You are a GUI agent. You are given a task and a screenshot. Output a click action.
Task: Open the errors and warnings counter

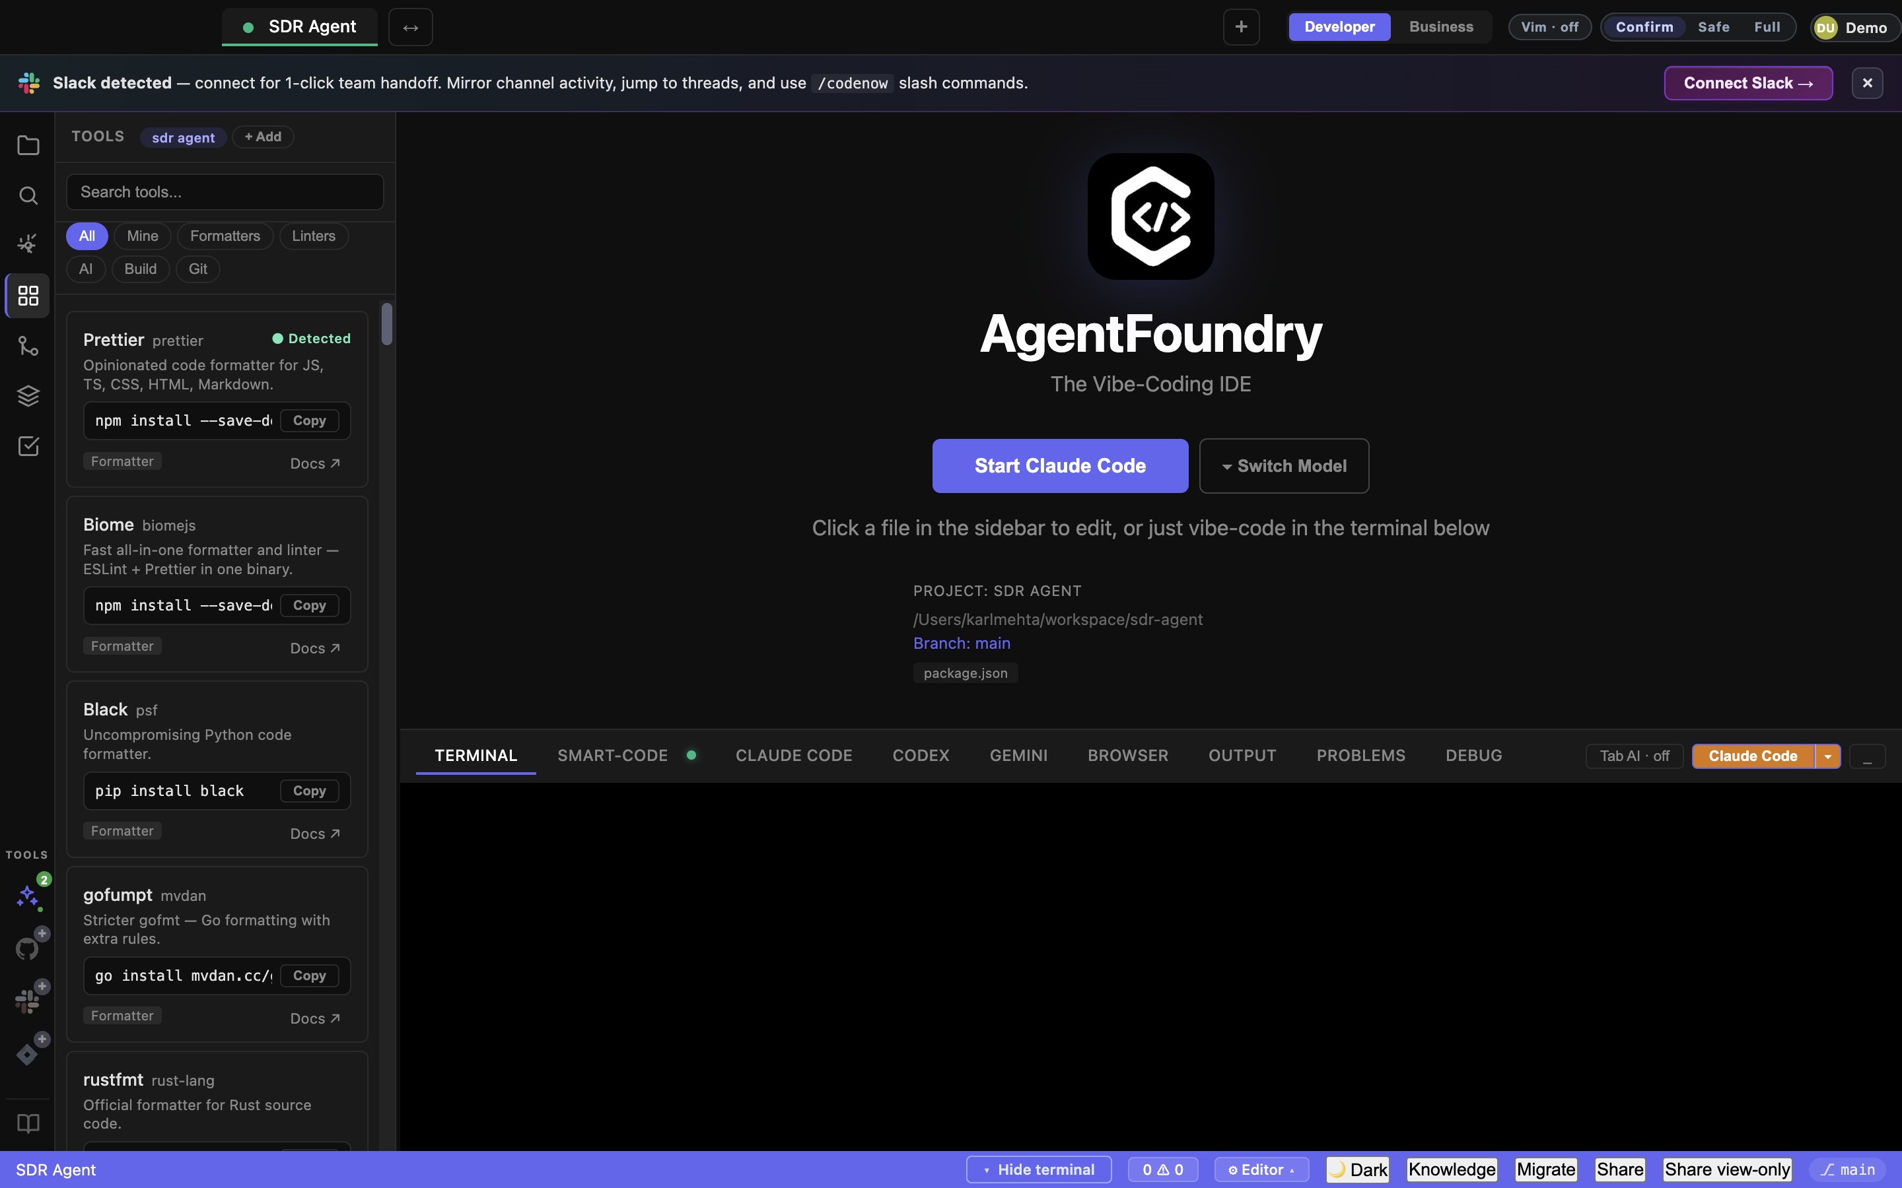(x=1162, y=1170)
